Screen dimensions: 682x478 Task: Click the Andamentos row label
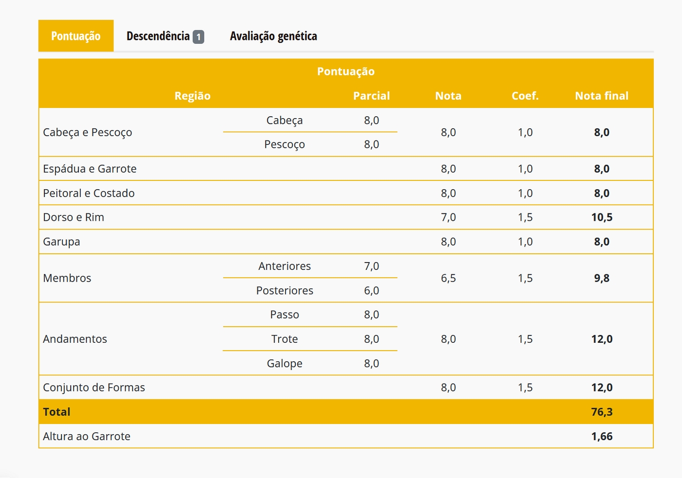click(75, 339)
